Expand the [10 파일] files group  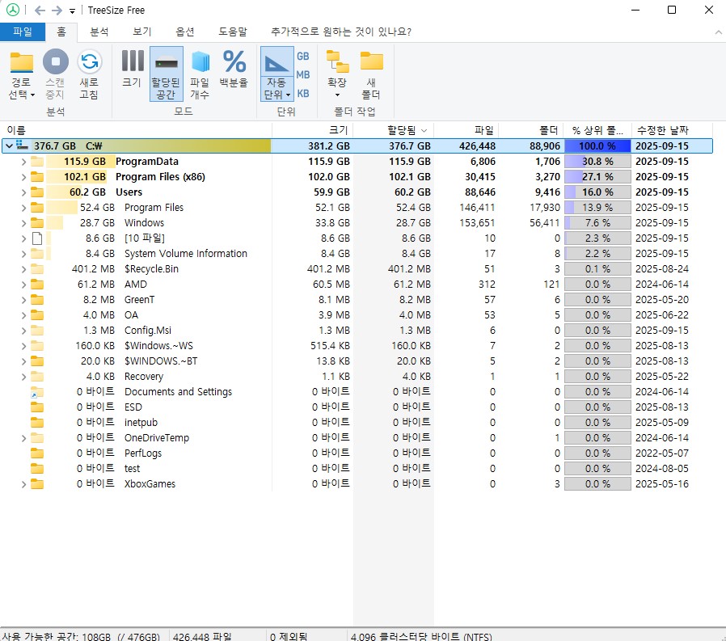point(23,238)
